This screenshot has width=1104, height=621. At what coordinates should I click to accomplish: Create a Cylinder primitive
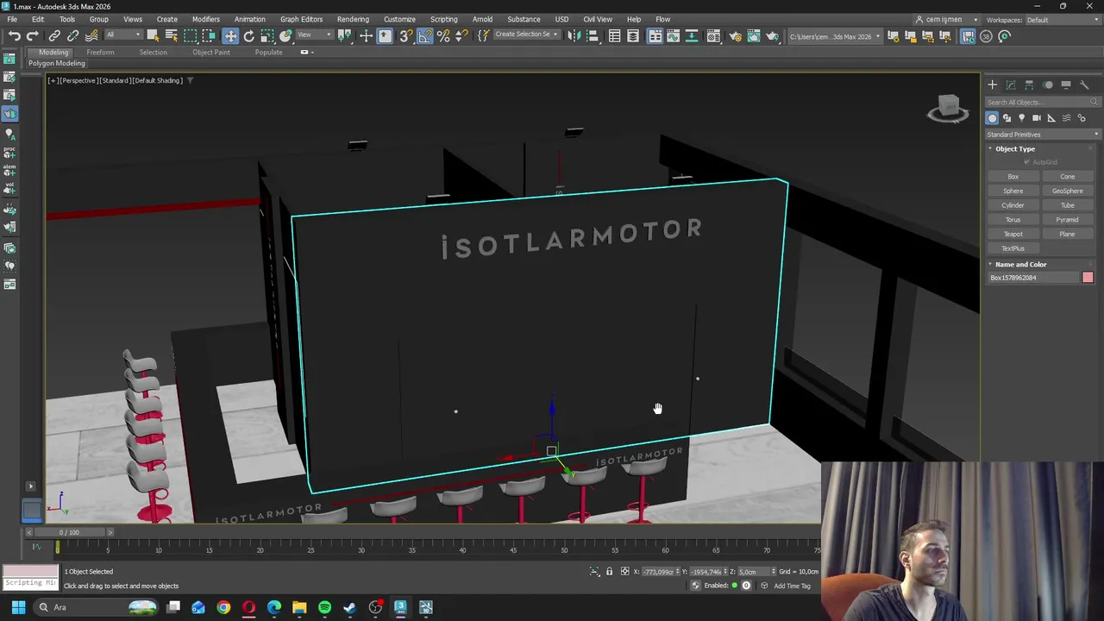coord(1013,205)
